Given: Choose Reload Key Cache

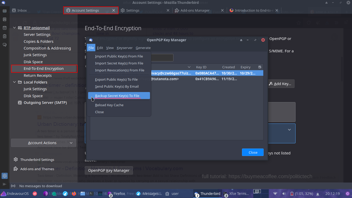Looking at the screenshot, I should click(x=119, y=105).
